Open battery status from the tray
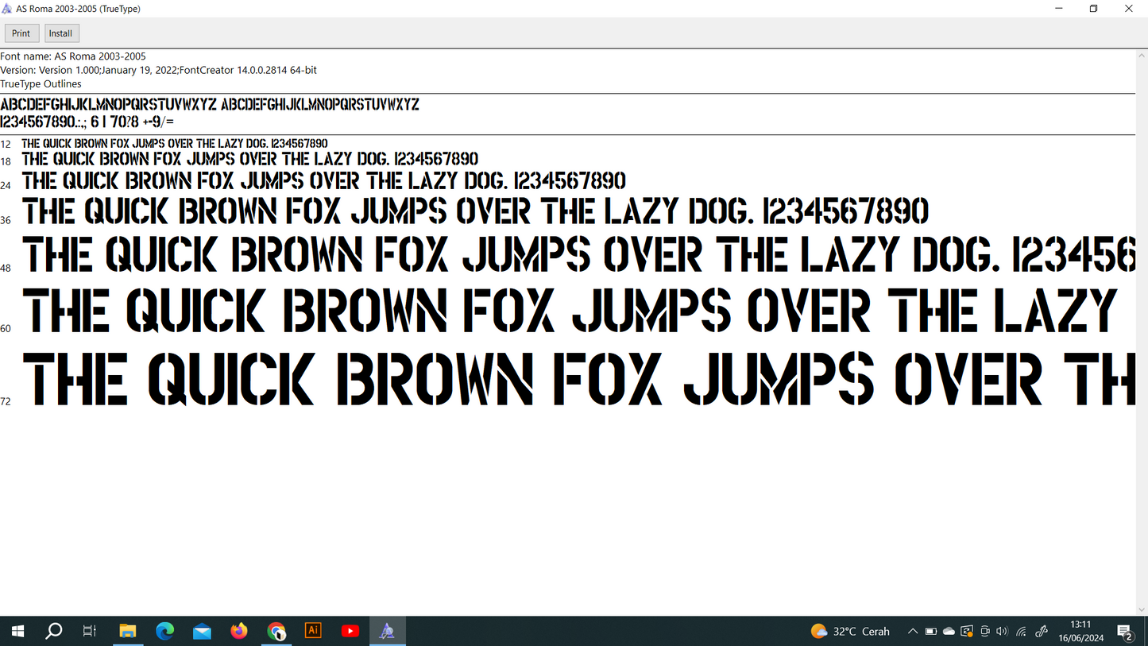Viewport: 1148px width, 646px height. [x=931, y=631]
